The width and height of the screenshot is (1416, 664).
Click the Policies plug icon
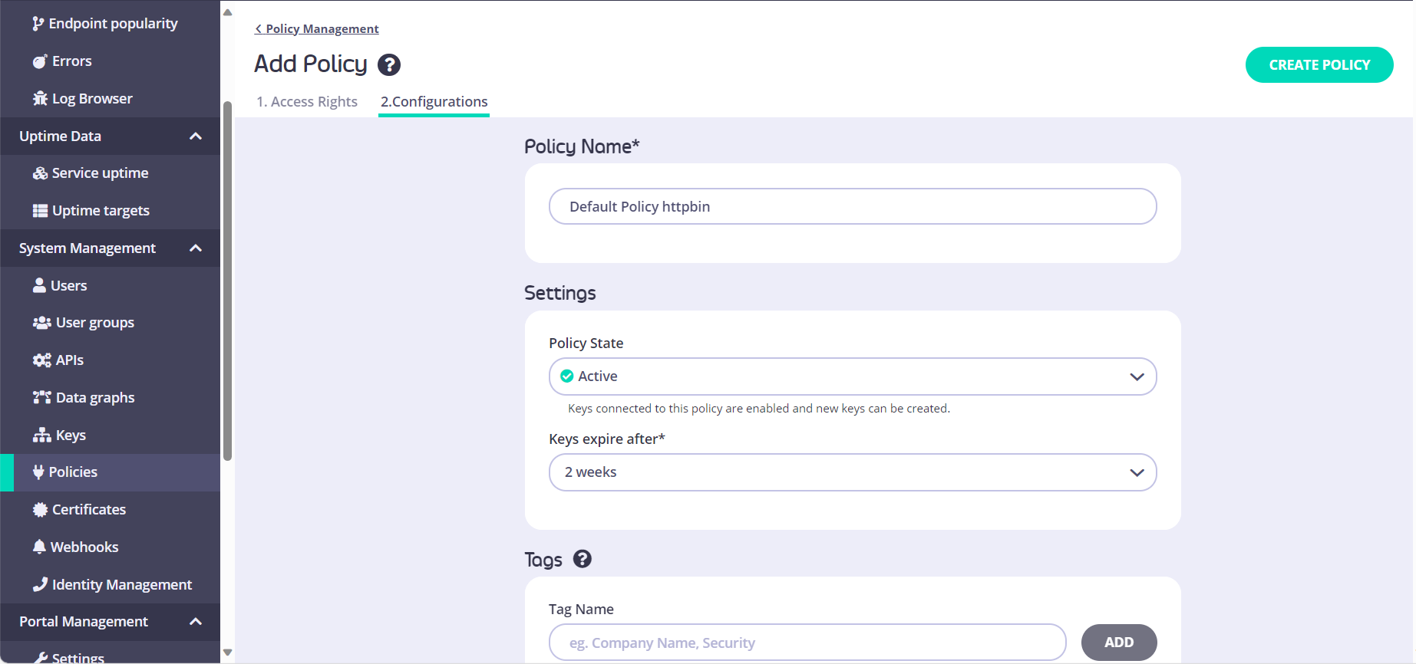(x=38, y=472)
